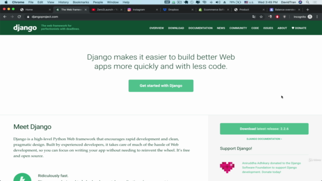The width and height of the screenshot is (322, 181).
Task: Open the File menu
Action: pos(31,2)
